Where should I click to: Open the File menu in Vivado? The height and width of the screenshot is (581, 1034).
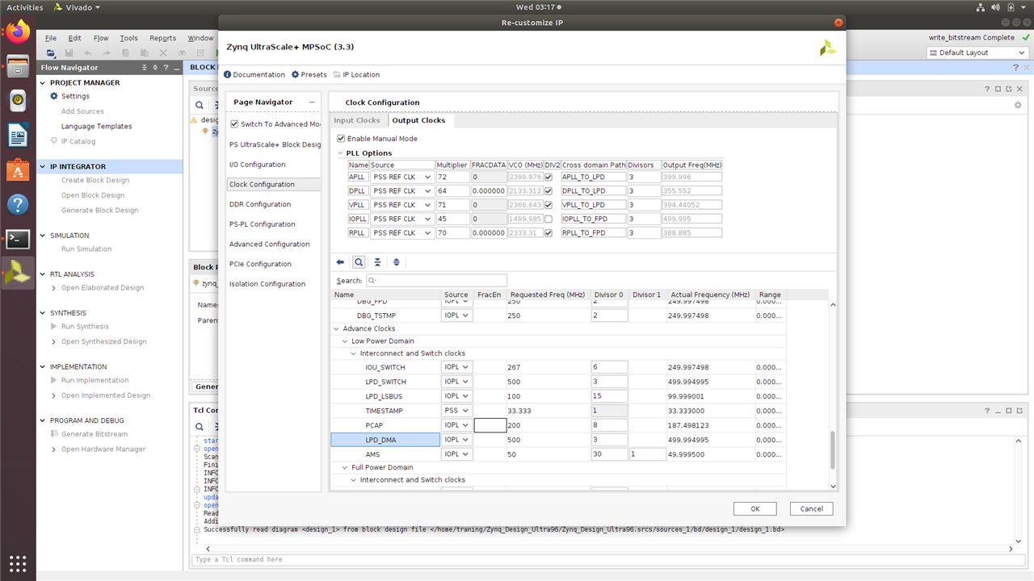coord(51,38)
